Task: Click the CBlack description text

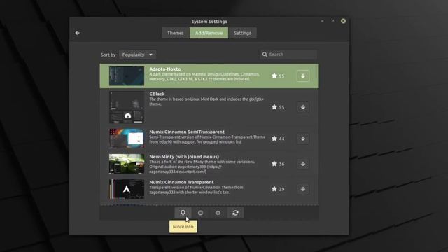Action: 206,101
